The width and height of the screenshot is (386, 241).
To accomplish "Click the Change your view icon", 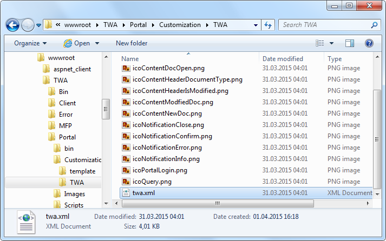I will (x=320, y=43).
